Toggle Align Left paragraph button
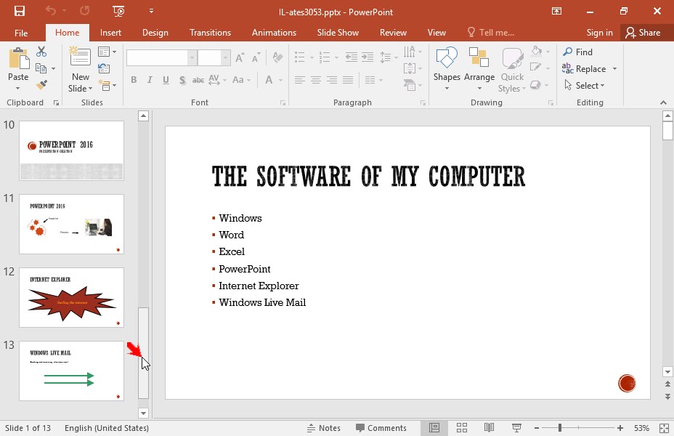 (x=300, y=80)
